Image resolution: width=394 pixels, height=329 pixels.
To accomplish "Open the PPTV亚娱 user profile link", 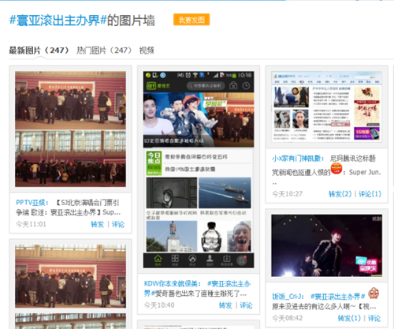I will [x=32, y=203].
